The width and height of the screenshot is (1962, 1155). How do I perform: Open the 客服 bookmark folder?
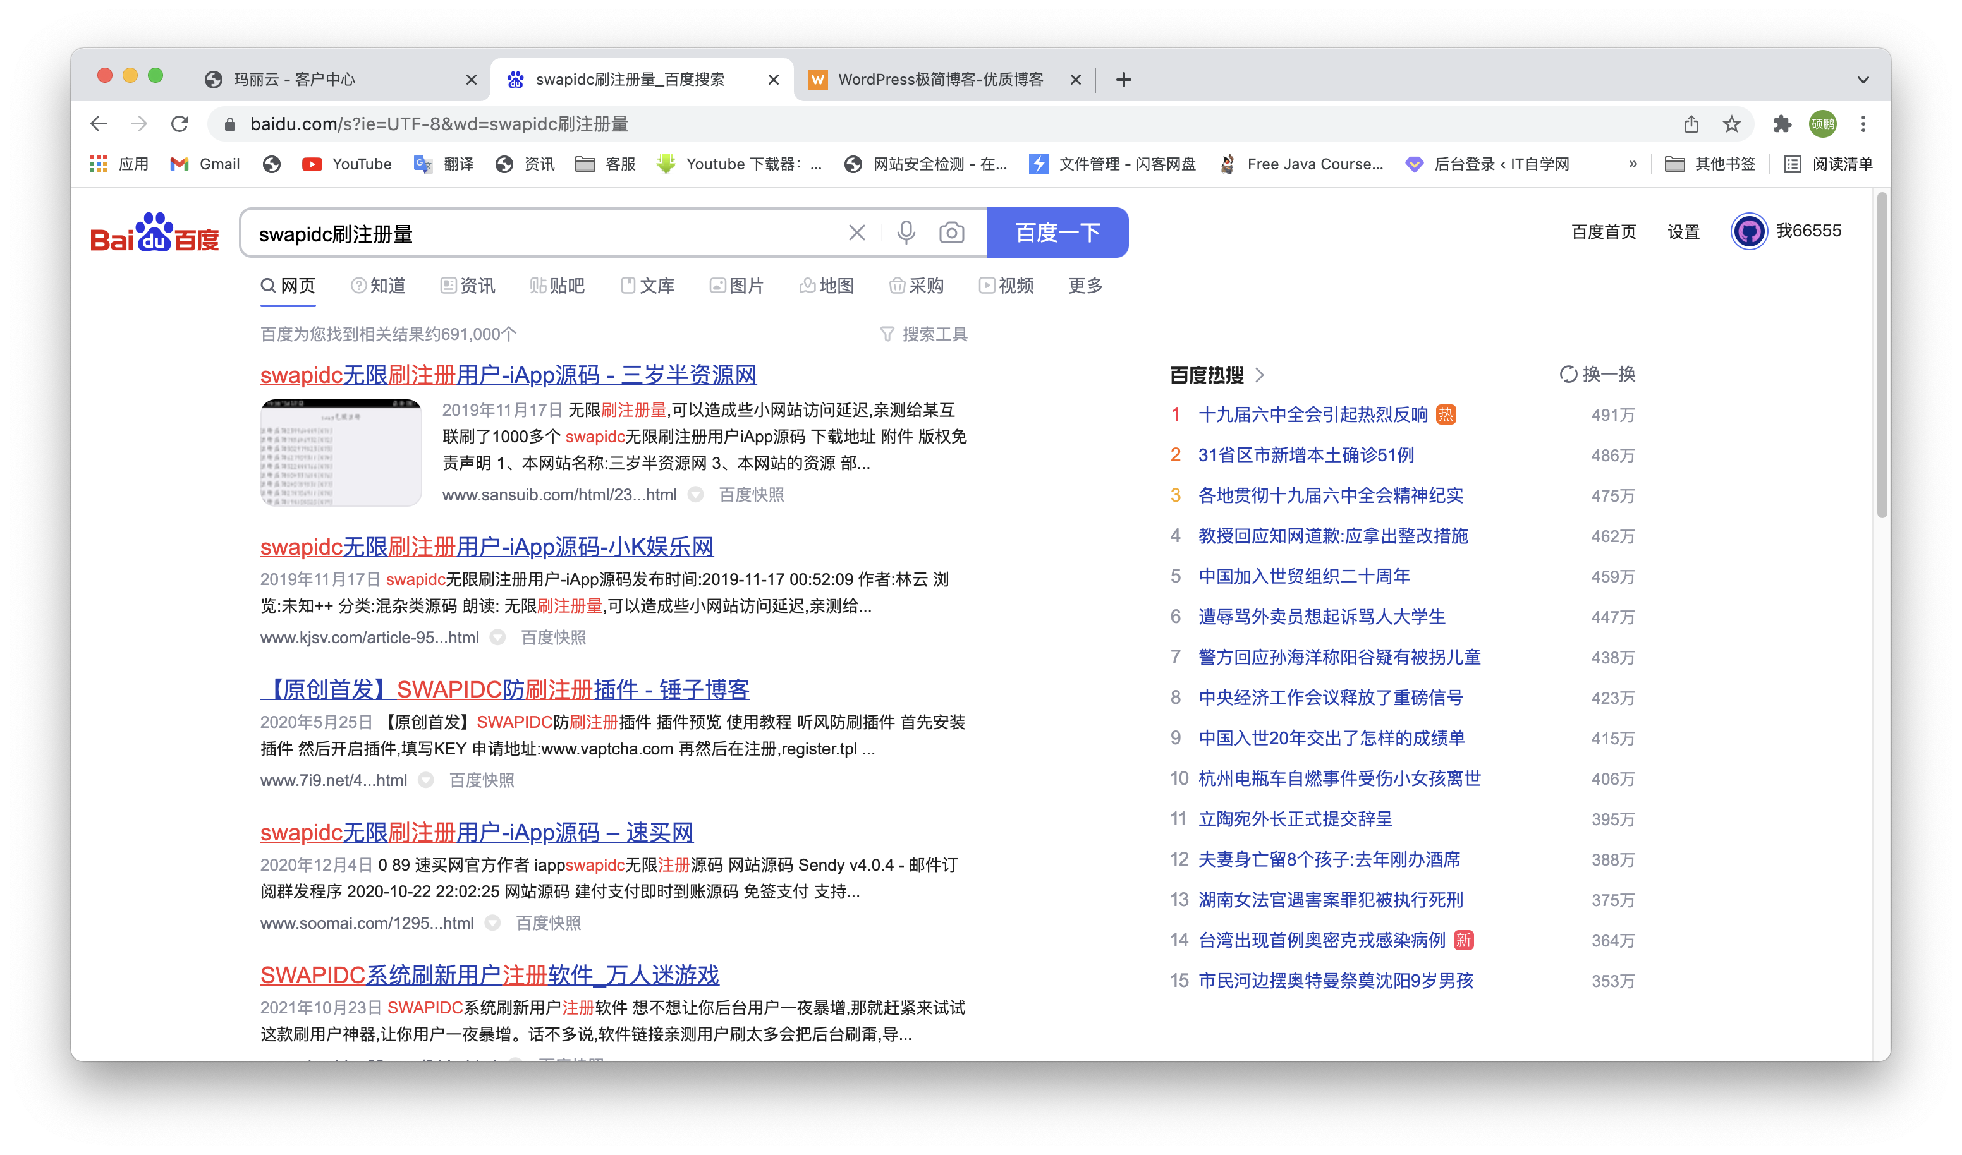tap(605, 164)
